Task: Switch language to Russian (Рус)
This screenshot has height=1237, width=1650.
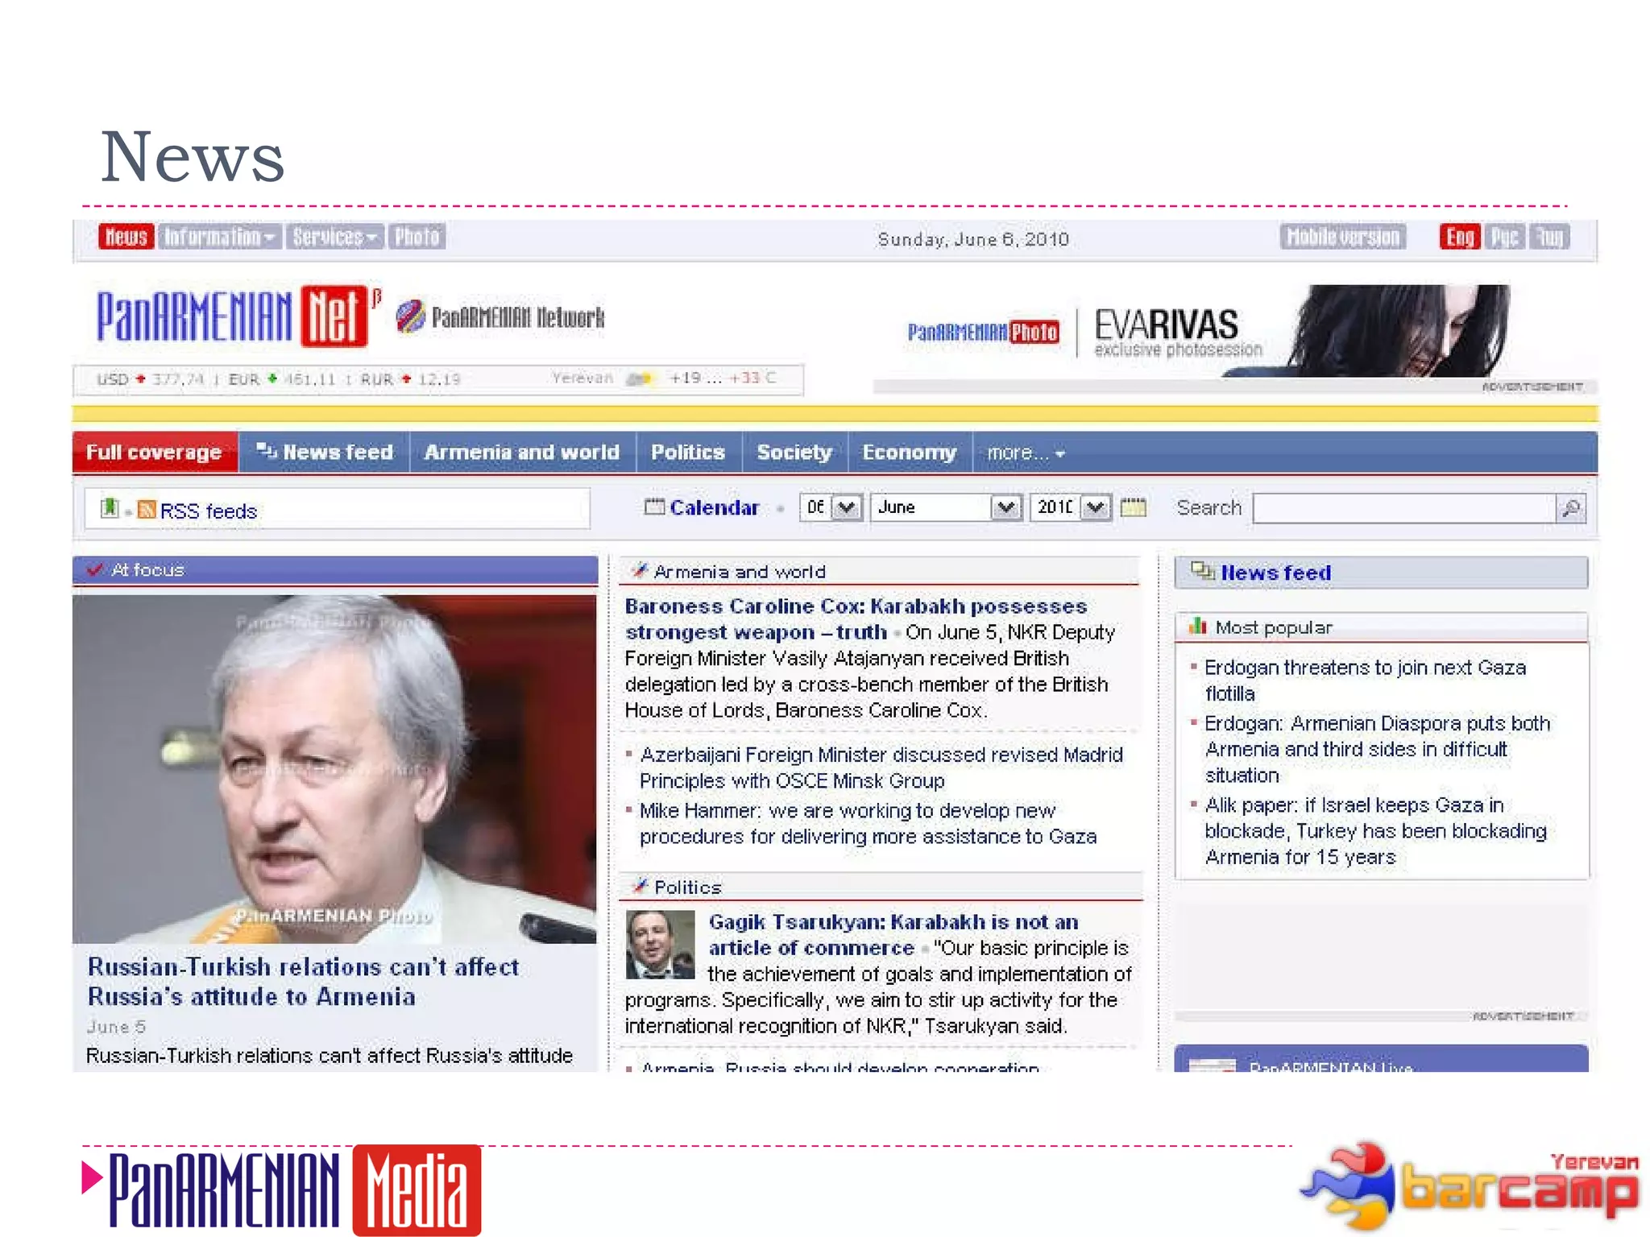Action: click(x=1504, y=237)
